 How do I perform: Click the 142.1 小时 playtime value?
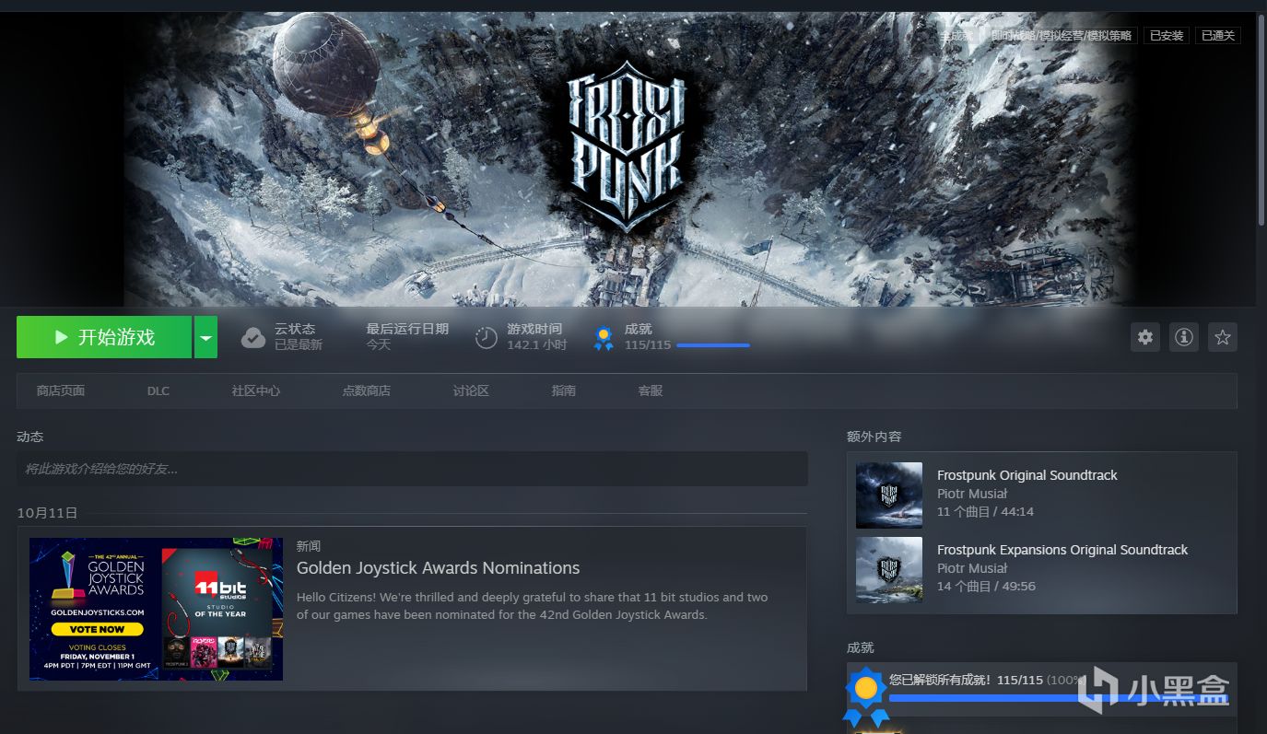536,344
